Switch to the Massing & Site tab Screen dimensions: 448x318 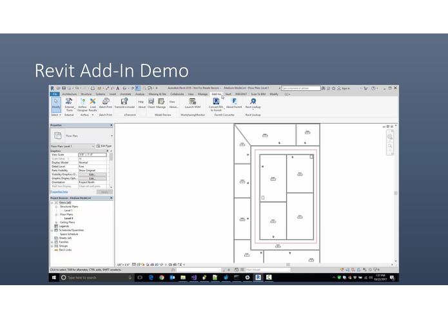(x=157, y=94)
